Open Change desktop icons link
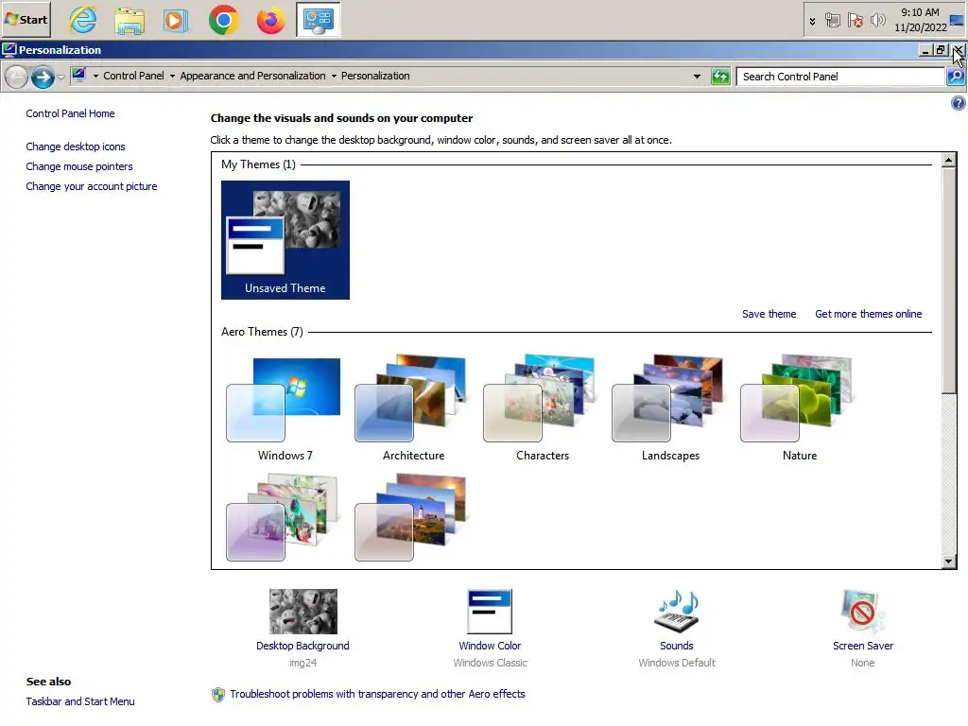This screenshot has width=968, height=726. click(x=76, y=147)
